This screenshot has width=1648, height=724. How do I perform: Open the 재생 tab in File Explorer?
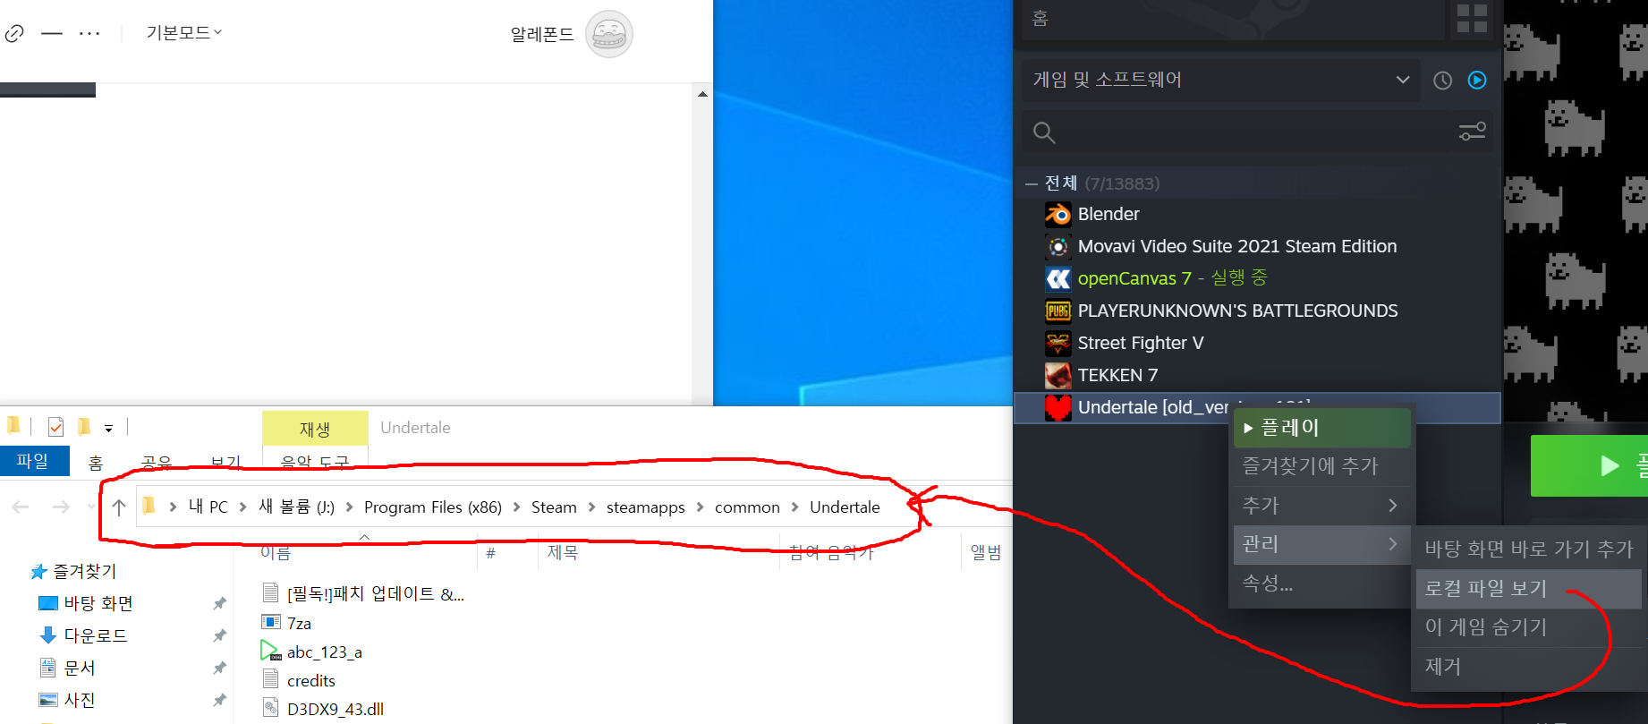point(315,429)
